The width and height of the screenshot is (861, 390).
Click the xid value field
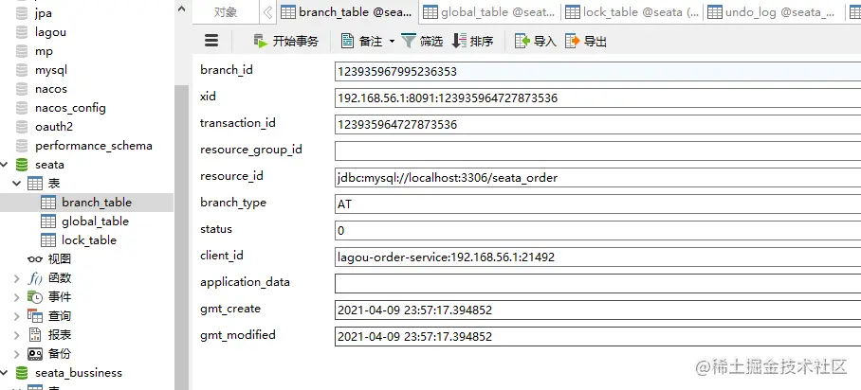(597, 98)
